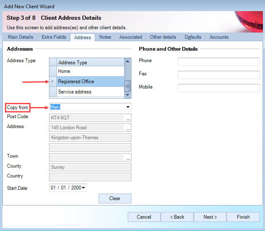Switch to Other details tab

point(163,37)
